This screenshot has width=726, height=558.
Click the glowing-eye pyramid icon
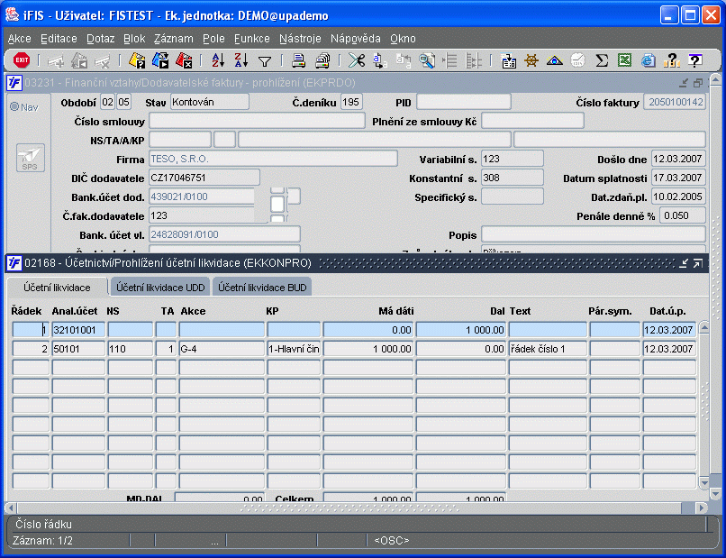click(555, 60)
